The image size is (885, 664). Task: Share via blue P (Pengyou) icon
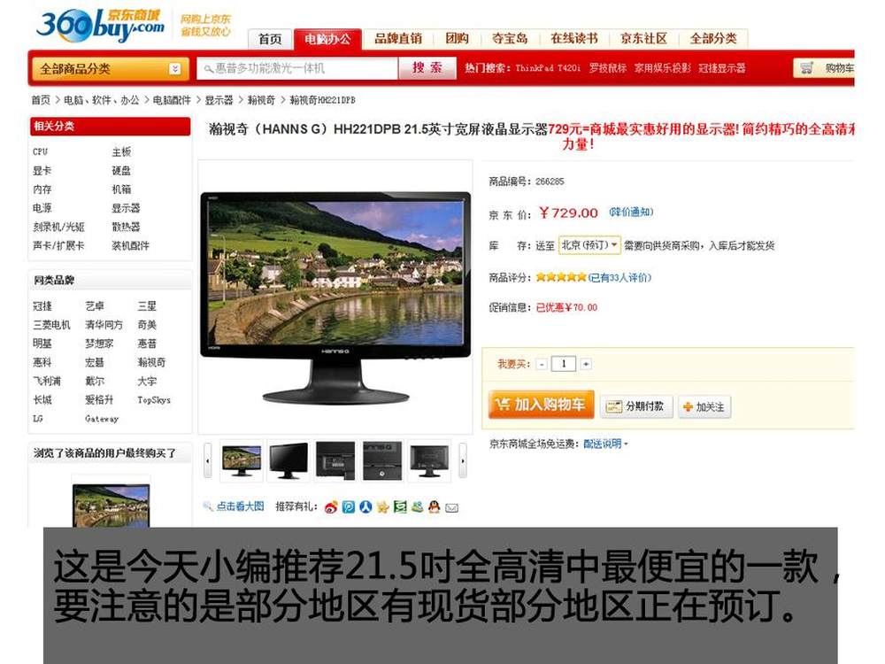pos(349,507)
